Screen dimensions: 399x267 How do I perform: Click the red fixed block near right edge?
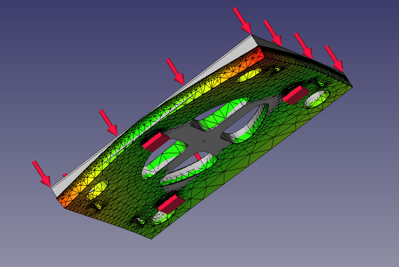click(296, 94)
